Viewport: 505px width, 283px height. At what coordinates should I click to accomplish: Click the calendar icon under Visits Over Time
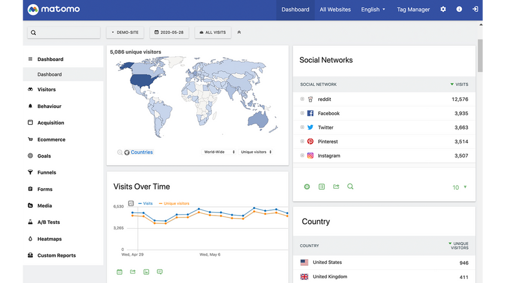click(x=120, y=272)
